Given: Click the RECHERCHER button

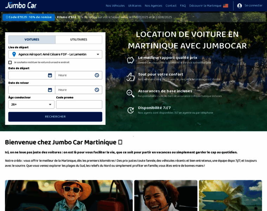Looking at the screenshot, I should (55, 117).
